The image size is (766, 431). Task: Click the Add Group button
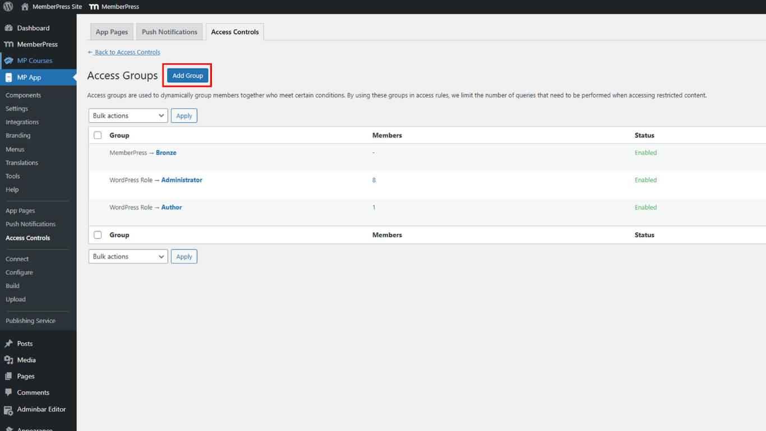tap(187, 76)
